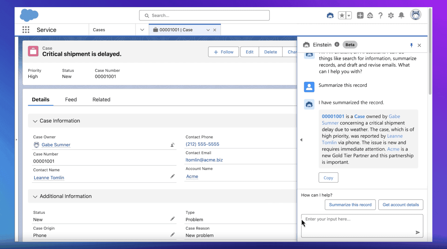Image resolution: width=447 pixels, height=249 pixels.
Task: Open the Cases navigation item
Action: [112, 30]
